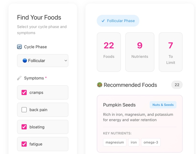The image size is (196, 154).
Task: Click the recommended foods salad icon
Action: click(x=100, y=85)
